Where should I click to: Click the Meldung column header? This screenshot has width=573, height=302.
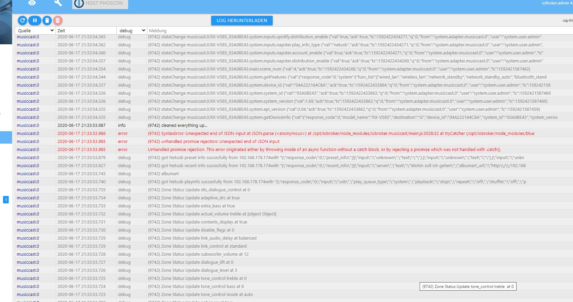point(158,31)
